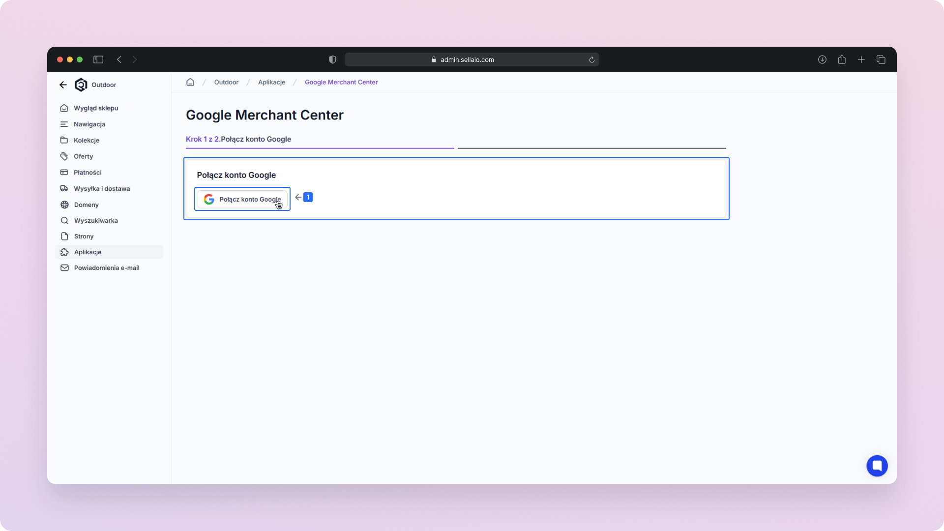944x531 pixels.
Task: Click the privacy shield icon in toolbar
Action: (x=332, y=59)
